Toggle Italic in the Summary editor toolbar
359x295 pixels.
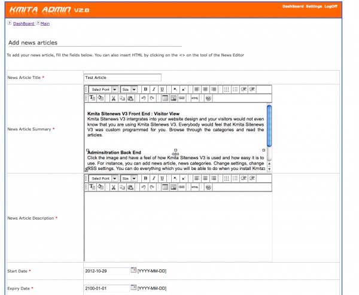point(154,89)
